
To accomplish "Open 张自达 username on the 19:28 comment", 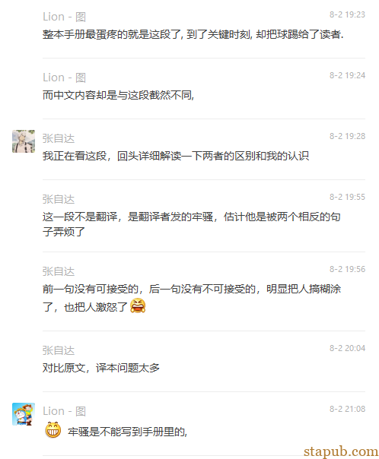I will point(59,138).
